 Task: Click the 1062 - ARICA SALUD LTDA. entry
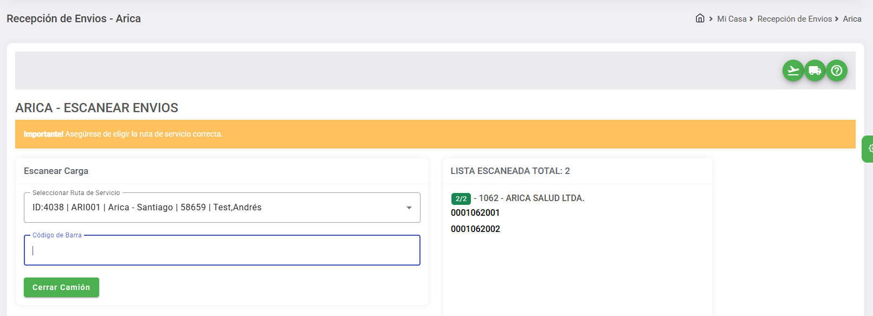tap(529, 198)
